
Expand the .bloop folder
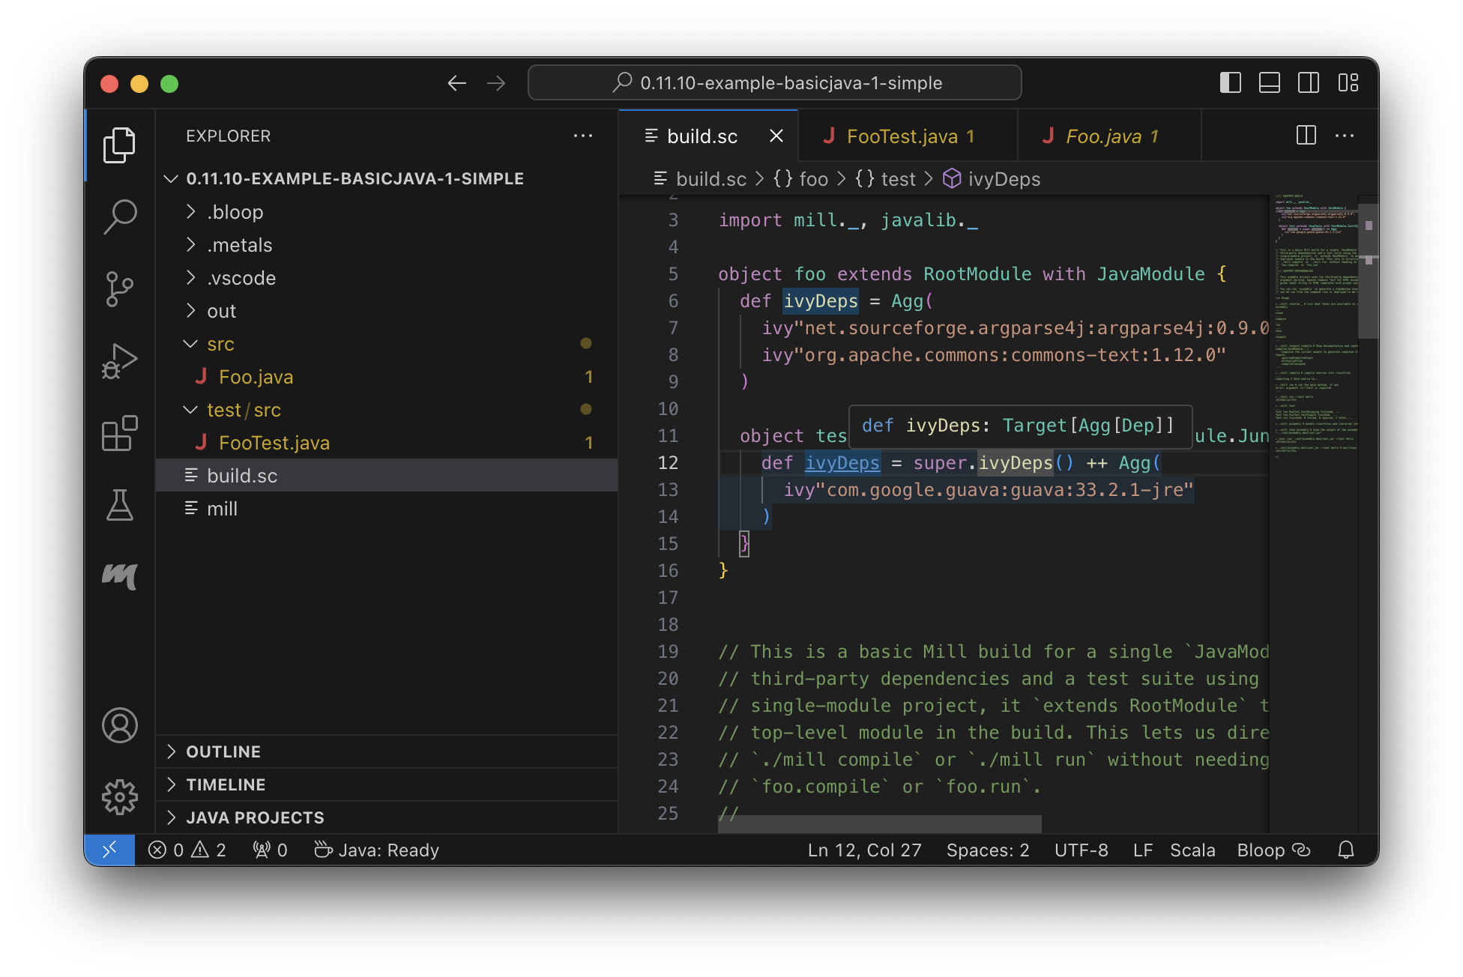tap(235, 211)
